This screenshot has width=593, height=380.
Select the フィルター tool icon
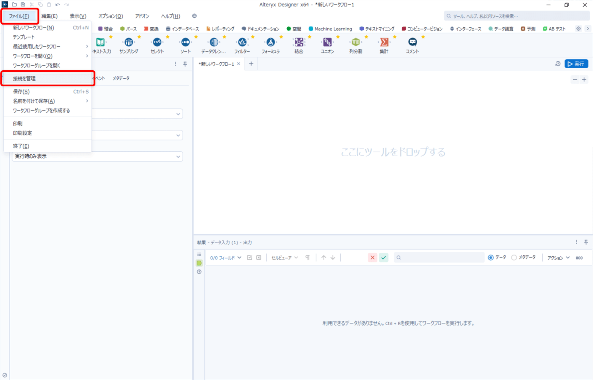tap(242, 42)
